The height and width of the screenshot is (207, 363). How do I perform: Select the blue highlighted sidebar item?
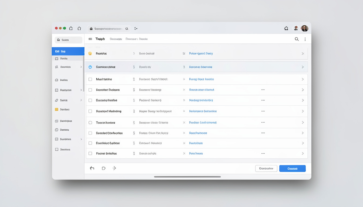click(68, 51)
